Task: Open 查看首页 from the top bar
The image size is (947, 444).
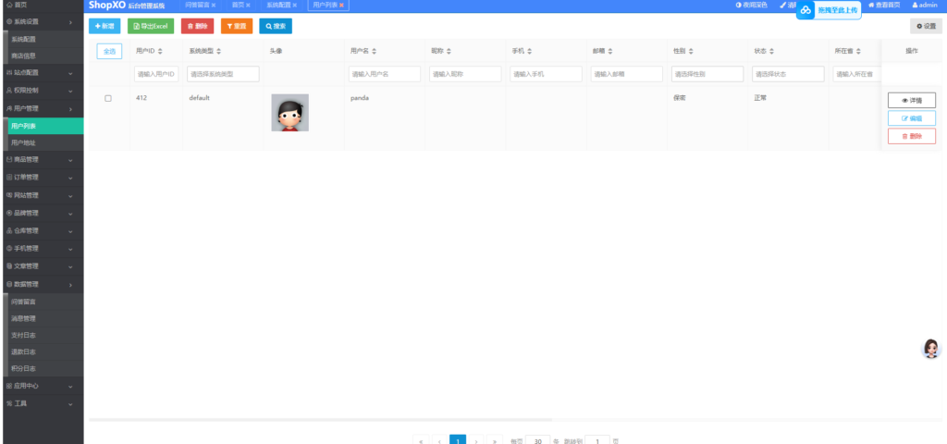Action: point(884,5)
